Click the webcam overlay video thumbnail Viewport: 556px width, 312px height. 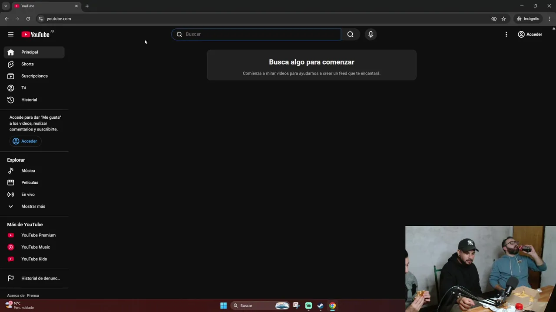coord(480,269)
